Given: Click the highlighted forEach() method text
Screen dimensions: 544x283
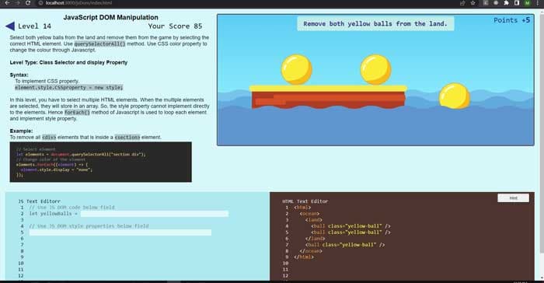Looking at the screenshot, I should coord(77,112).
